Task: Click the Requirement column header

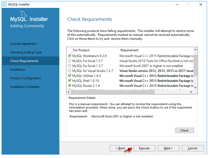Action: pyautogui.click(x=156, y=50)
